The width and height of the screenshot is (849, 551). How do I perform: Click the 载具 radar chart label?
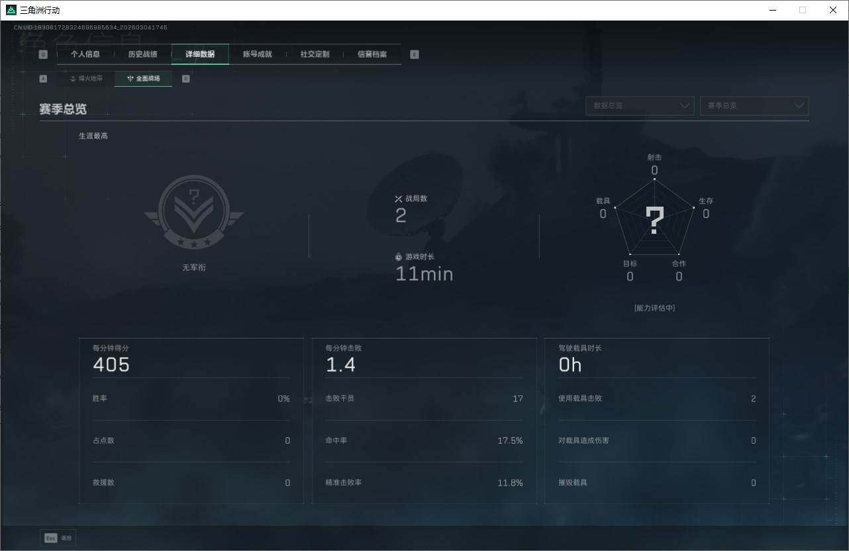point(603,201)
